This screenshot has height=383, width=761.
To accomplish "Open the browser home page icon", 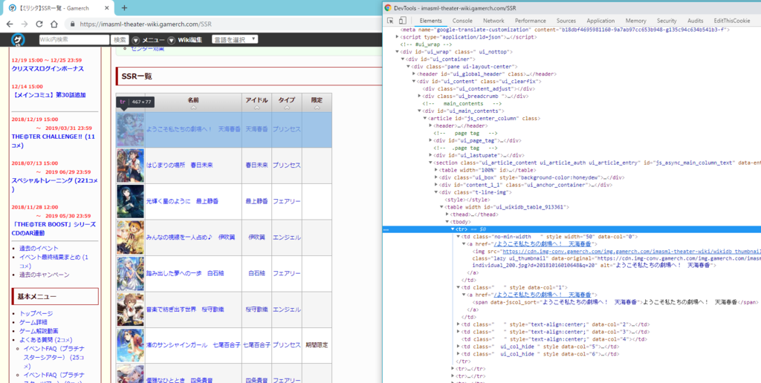I will click(54, 24).
